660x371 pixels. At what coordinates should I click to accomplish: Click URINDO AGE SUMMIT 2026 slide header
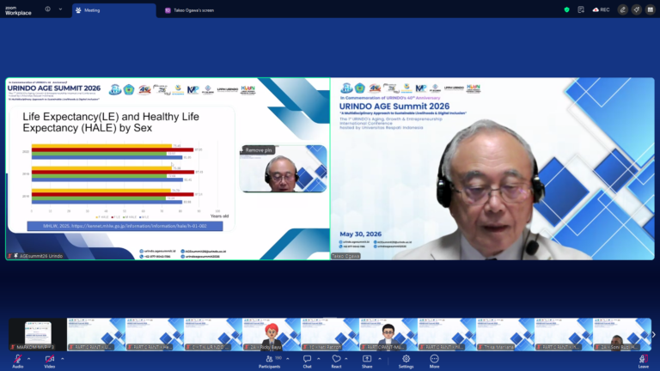[54, 88]
